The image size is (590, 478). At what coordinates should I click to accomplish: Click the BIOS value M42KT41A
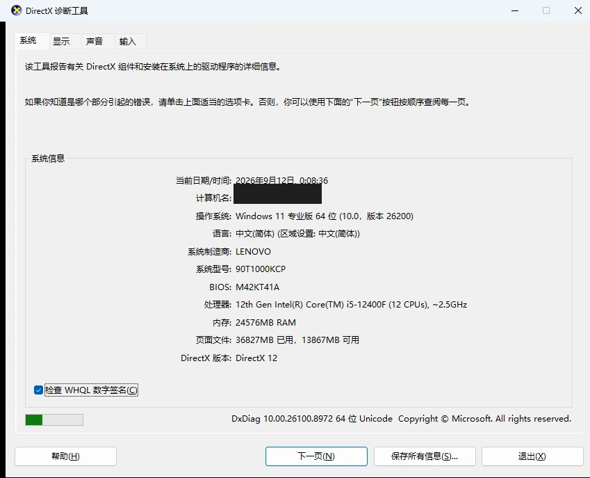pyautogui.click(x=257, y=287)
